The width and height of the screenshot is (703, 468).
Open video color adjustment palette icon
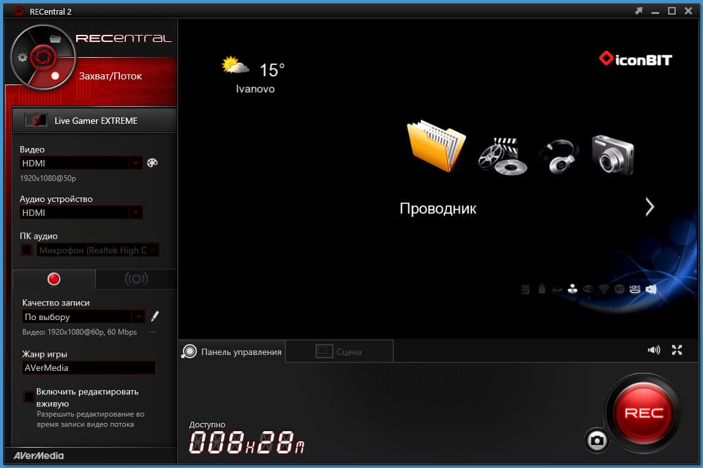pos(152,163)
